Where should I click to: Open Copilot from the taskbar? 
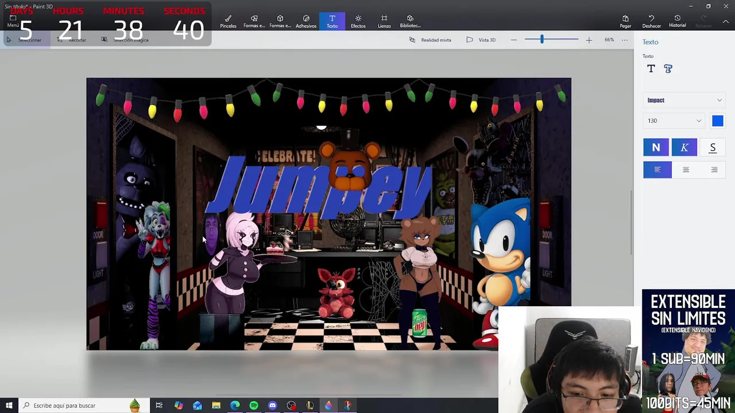pyautogui.click(x=179, y=406)
